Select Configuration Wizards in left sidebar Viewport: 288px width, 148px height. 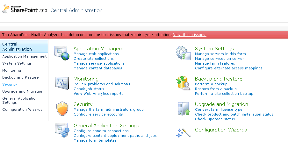(x=22, y=109)
